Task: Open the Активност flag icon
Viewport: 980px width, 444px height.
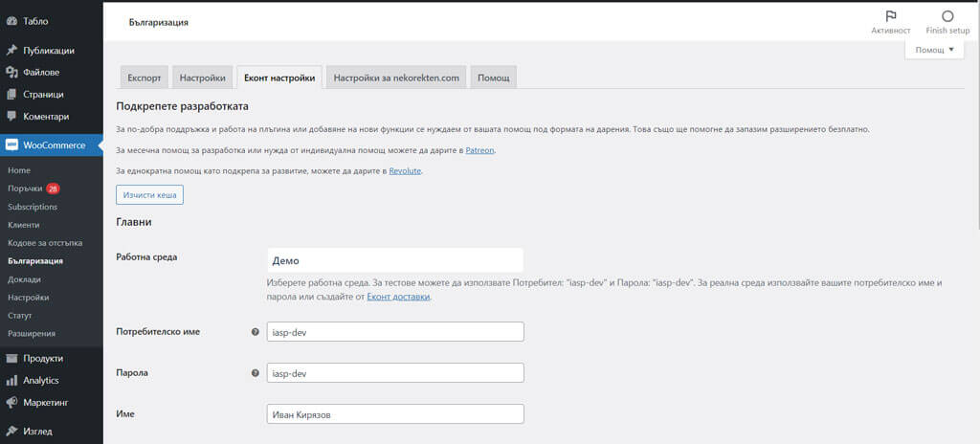Action: (891, 16)
